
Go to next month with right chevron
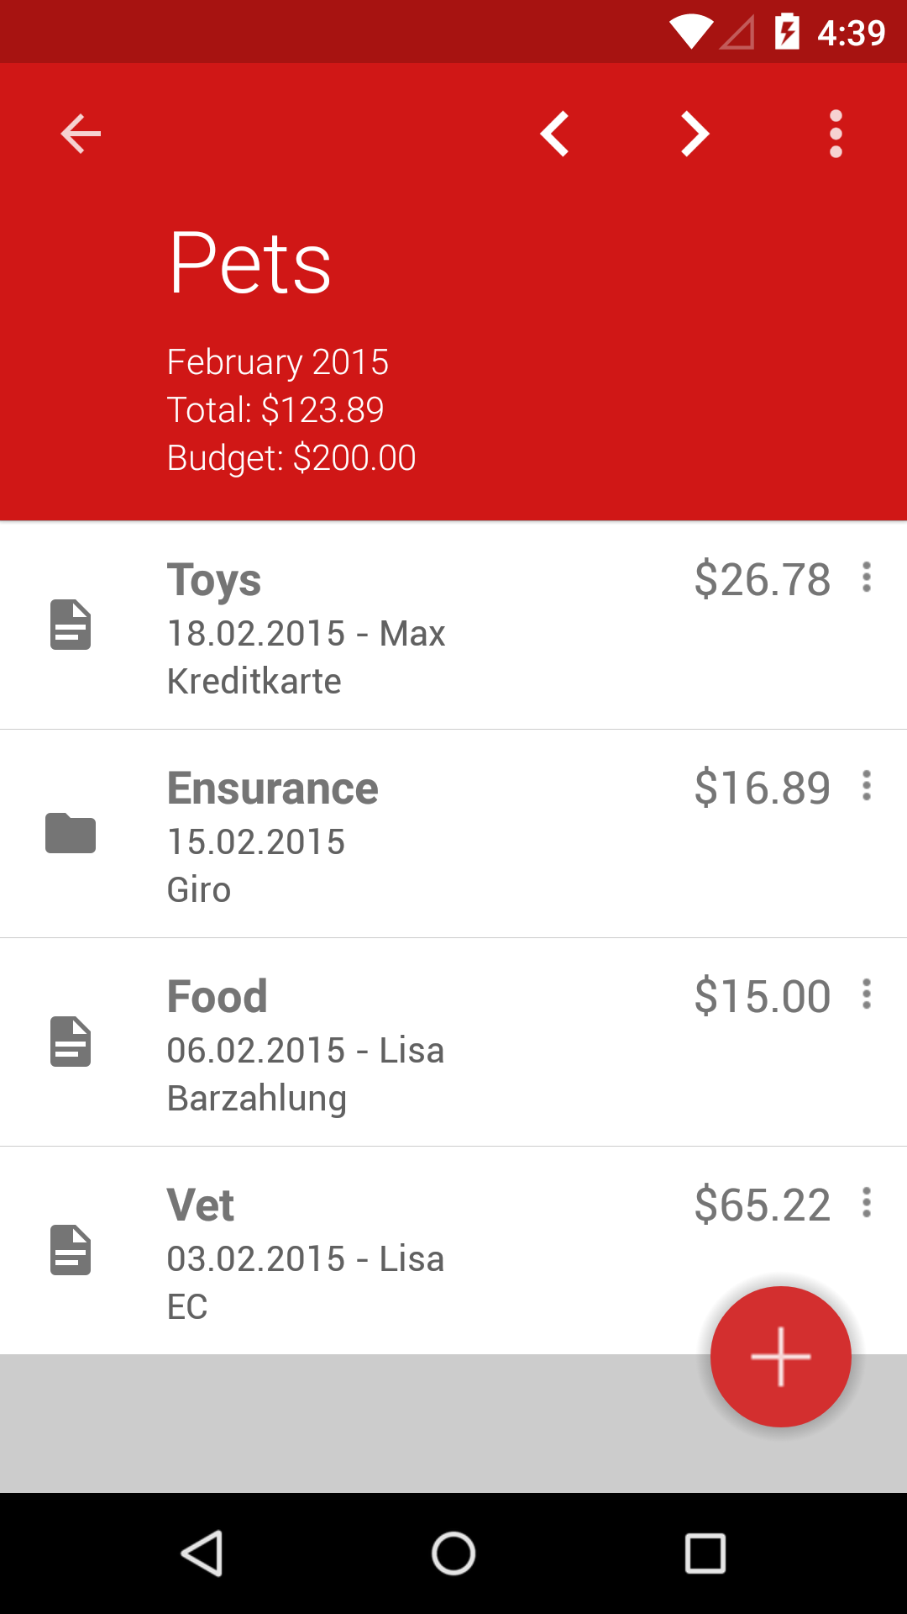point(695,134)
